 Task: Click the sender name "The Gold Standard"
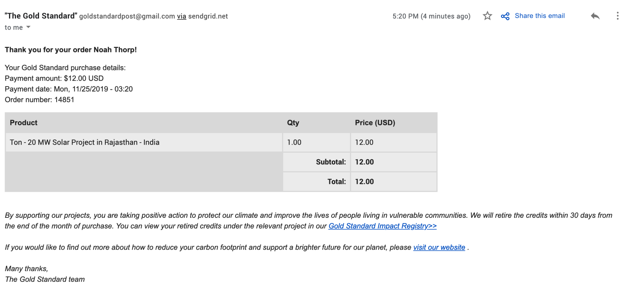click(x=41, y=16)
